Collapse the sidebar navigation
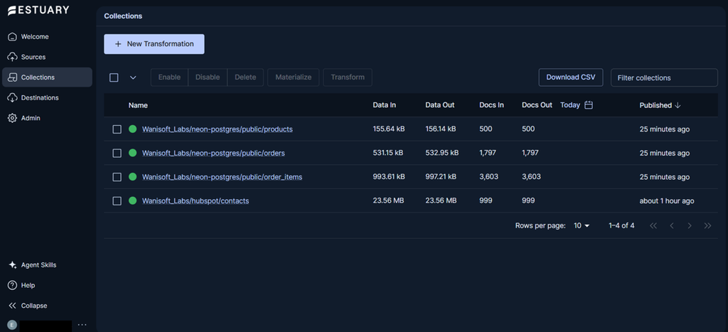Image resolution: width=728 pixels, height=332 pixels. [x=48, y=306]
